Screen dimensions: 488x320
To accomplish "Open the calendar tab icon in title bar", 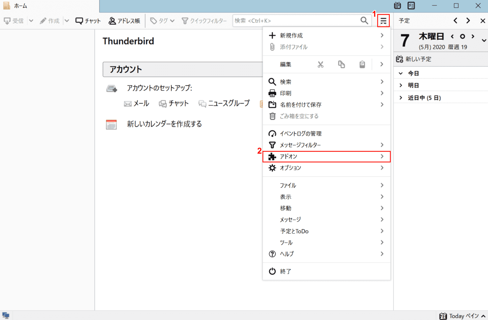I will coord(397,6).
